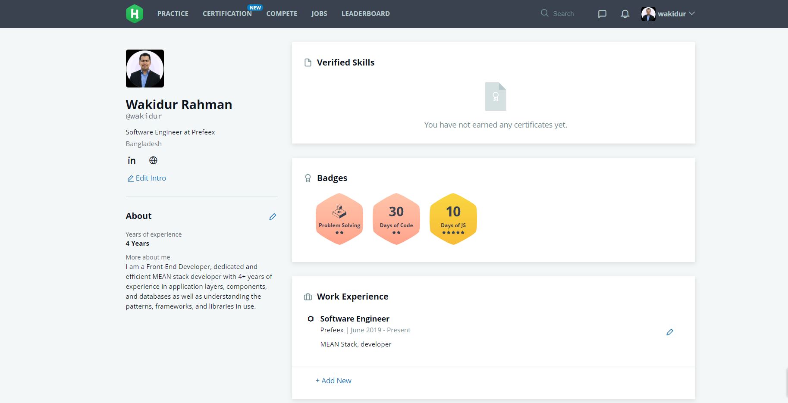Click + Add New work experience
The width and height of the screenshot is (788, 403).
(333, 381)
